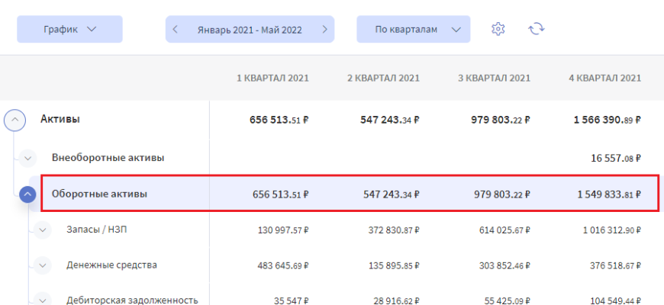Image resolution: width=664 pixels, height=305 pixels.
Task: Expand the Запасы / НЗП row
Action: pos(41,230)
